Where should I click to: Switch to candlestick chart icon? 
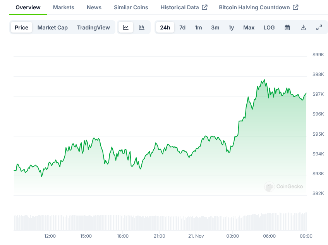click(x=142, y=28)
